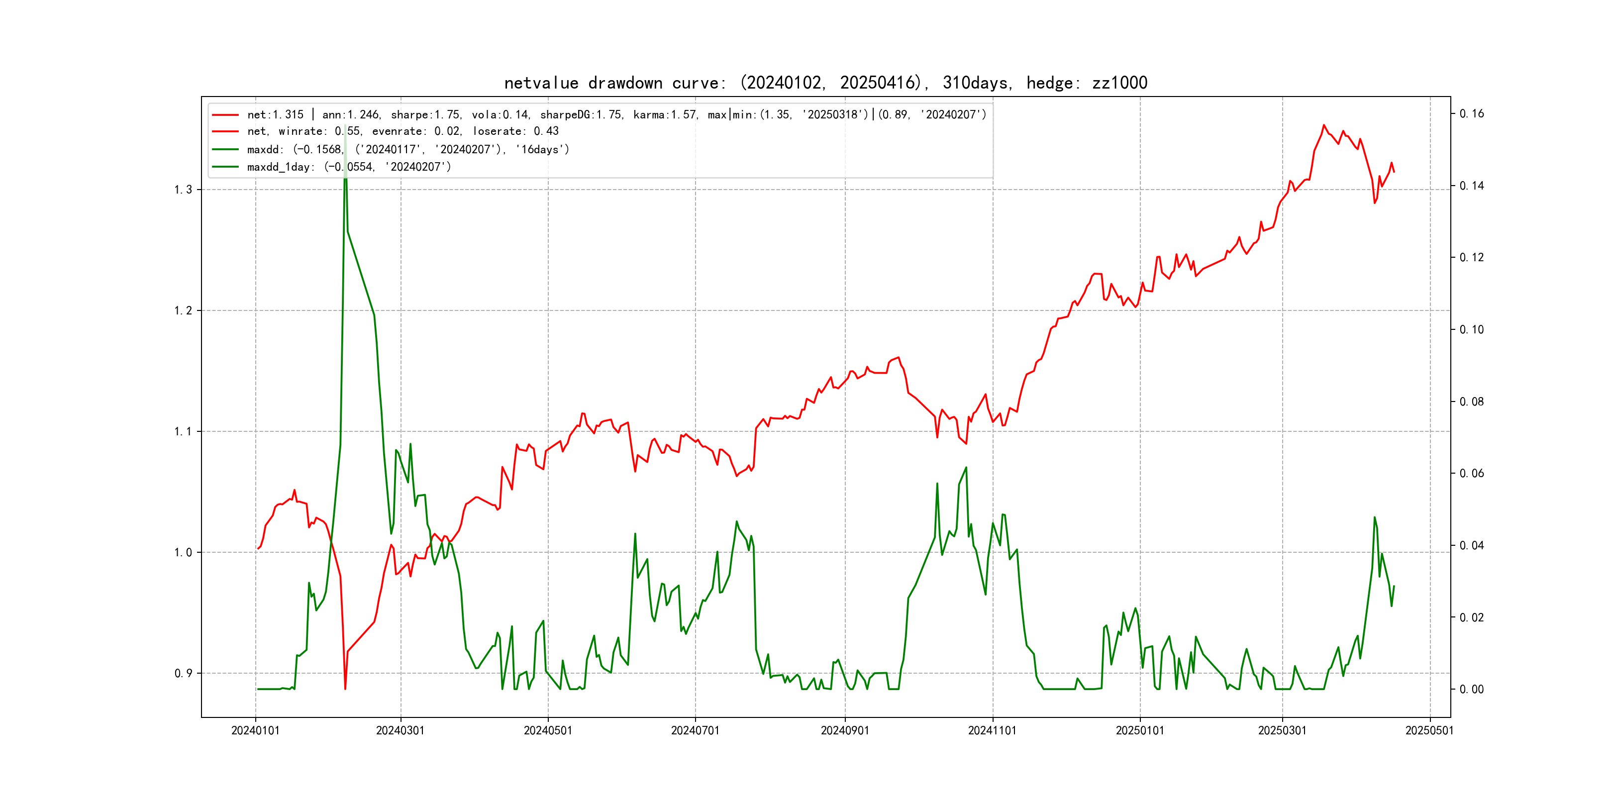Click x-axis date label 20241101
This screenshot has width=1612, height=806.
click(x=992, y=731)
